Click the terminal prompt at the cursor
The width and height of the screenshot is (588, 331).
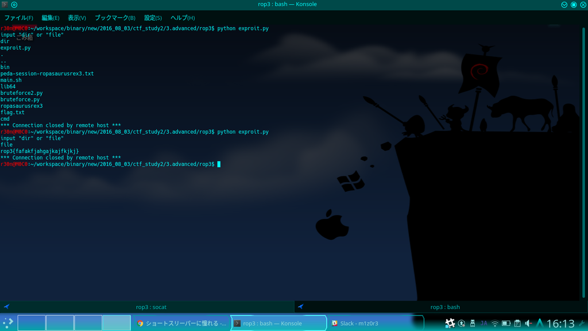(219, 164)
